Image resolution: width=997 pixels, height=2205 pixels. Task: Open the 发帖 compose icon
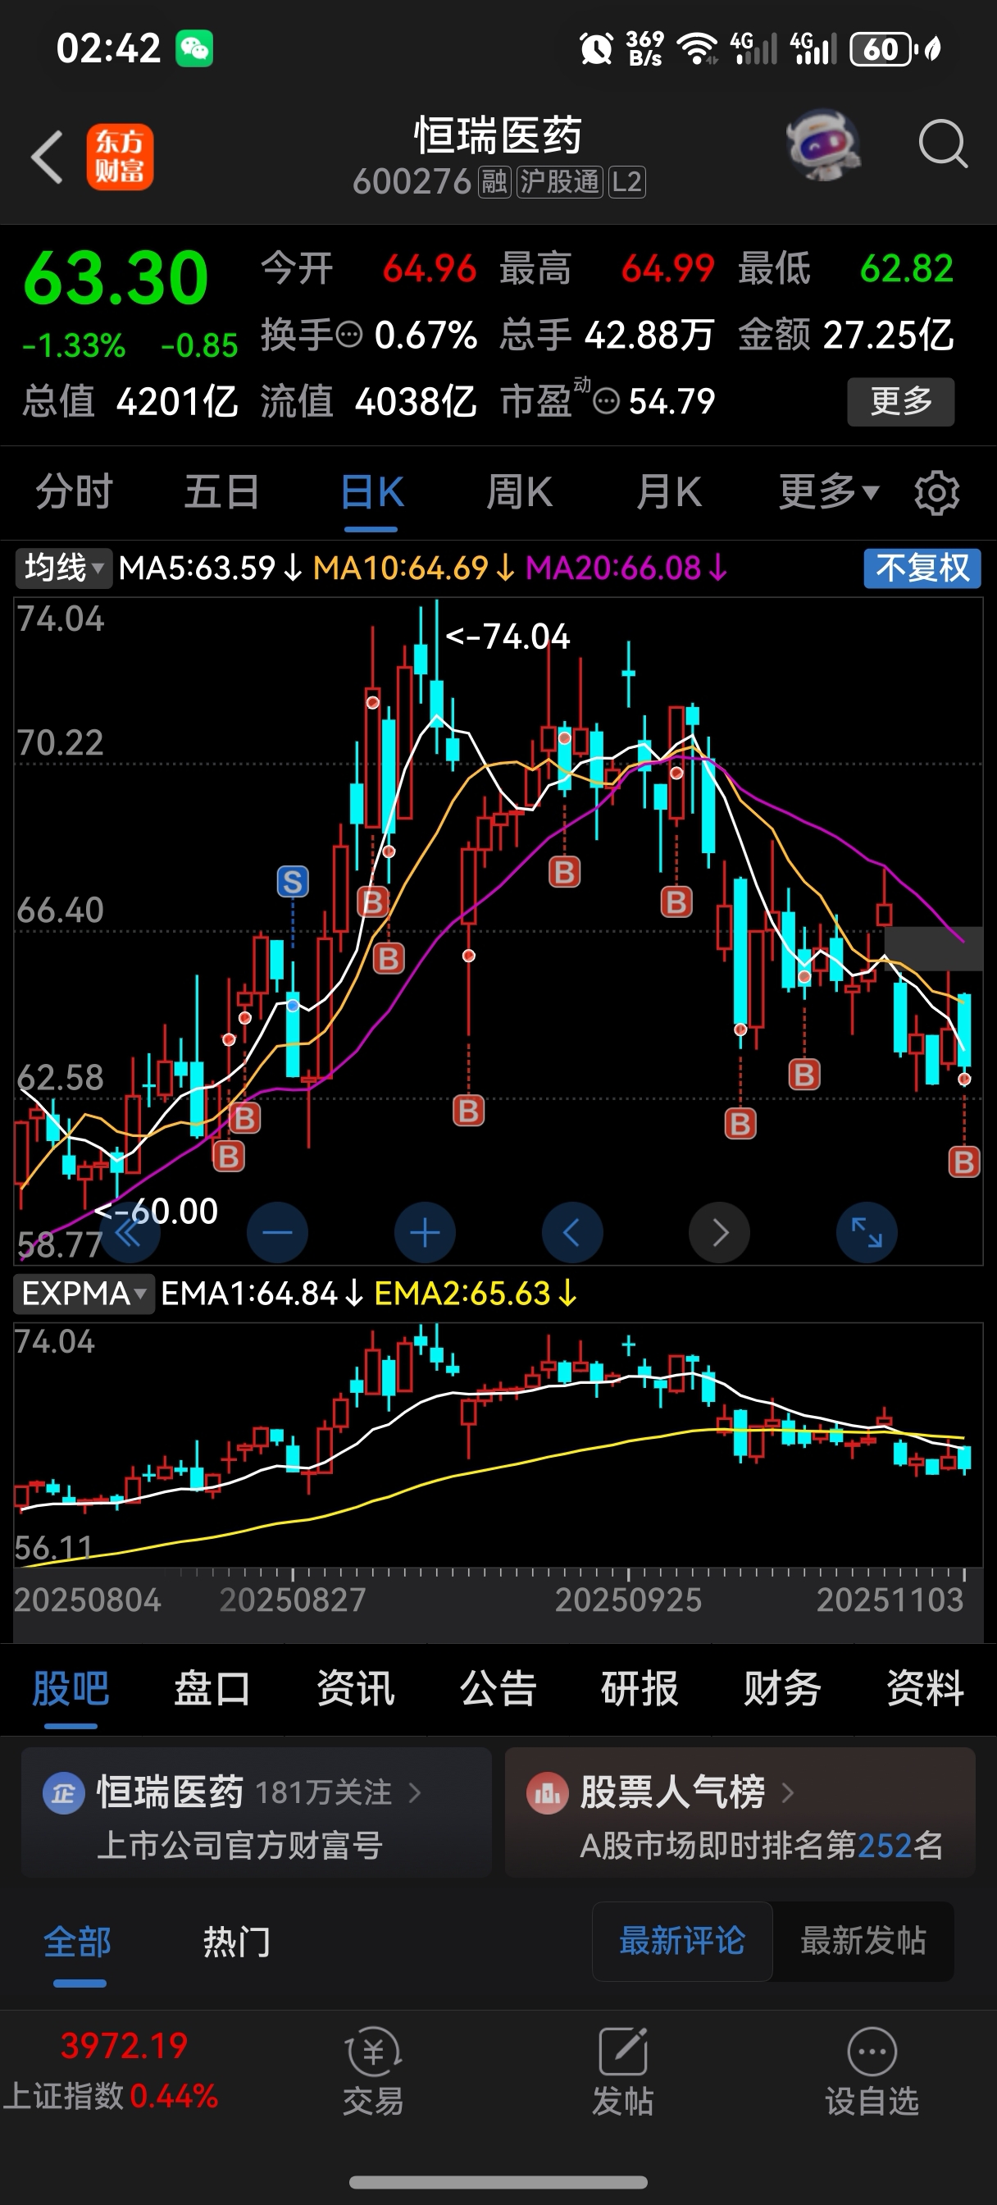point(623,2051)
